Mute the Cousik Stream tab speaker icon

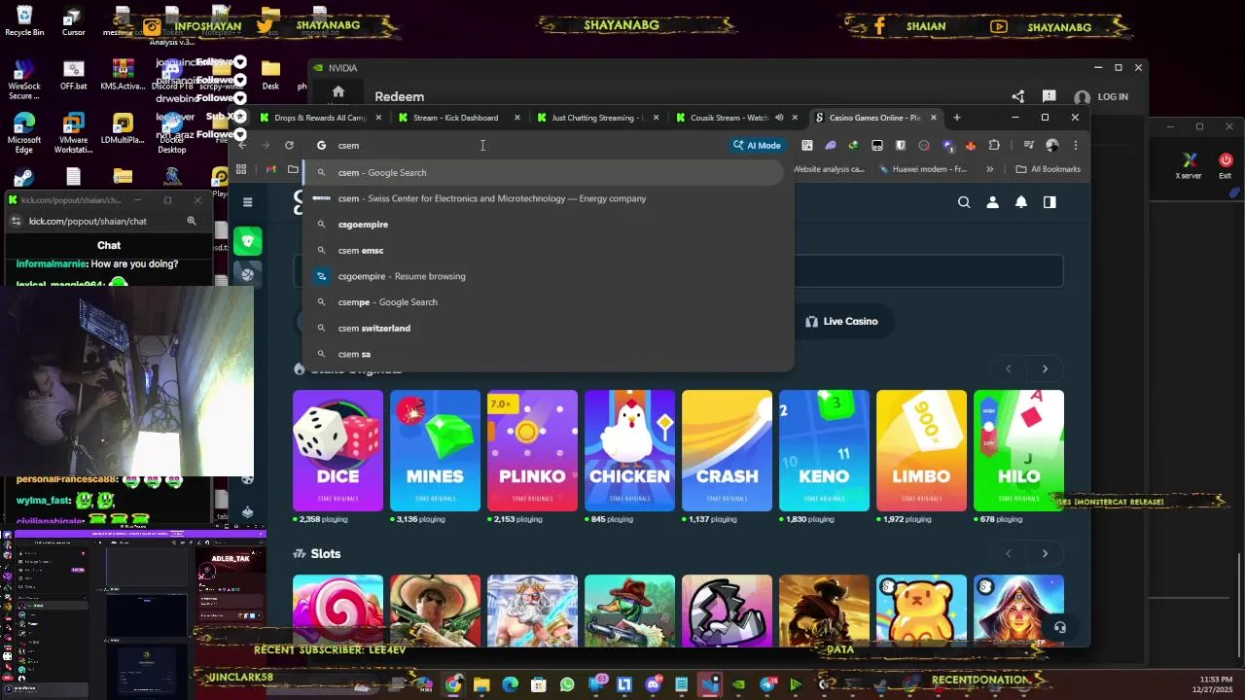[x=779, y=118]
